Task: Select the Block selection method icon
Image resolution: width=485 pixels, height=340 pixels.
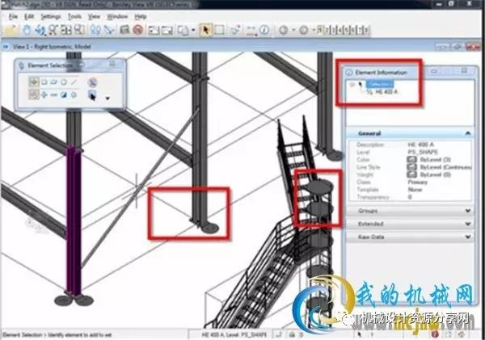Action: click(44, 82)
